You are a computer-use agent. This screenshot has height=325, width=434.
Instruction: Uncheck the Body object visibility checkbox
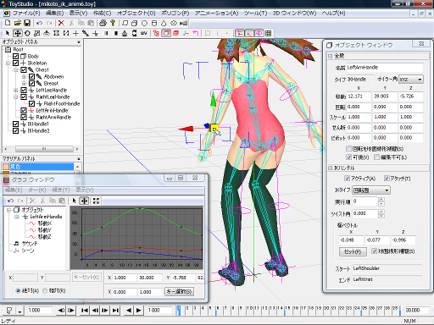click(x=16, y=56)
